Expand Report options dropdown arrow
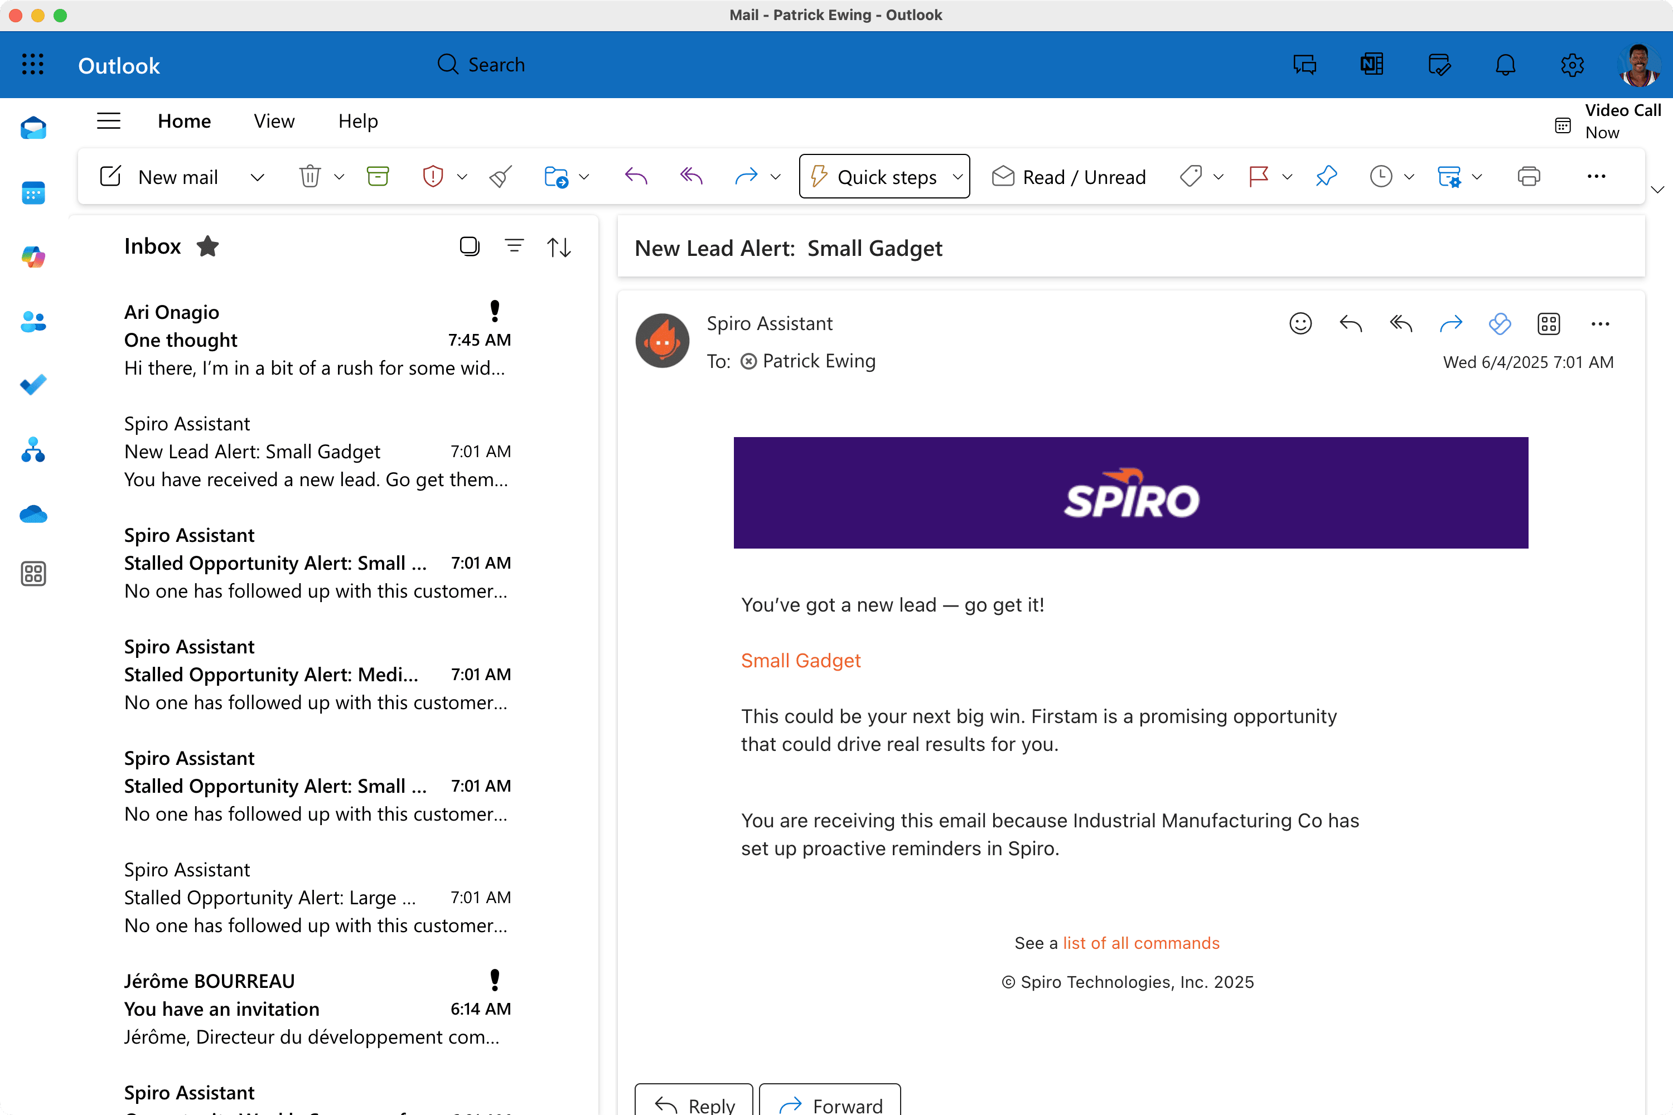 tap(462, 176)
